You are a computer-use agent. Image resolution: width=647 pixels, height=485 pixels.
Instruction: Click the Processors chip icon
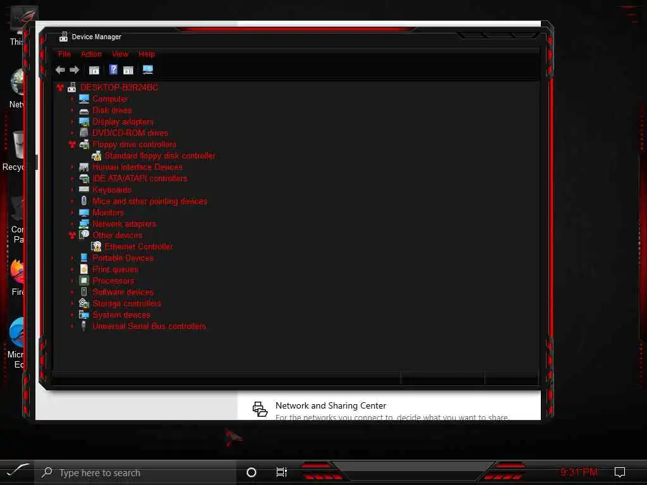pyautogui.click(x=84, y=280)
